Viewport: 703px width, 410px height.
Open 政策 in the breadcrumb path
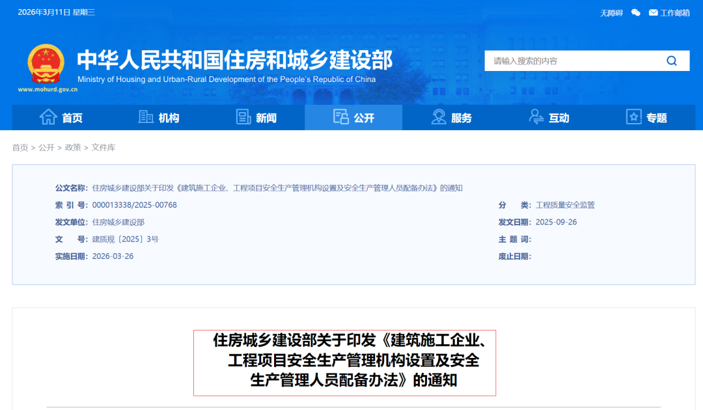point(73,148)
